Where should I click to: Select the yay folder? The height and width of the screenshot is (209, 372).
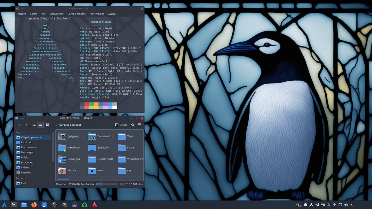(125, 171)
